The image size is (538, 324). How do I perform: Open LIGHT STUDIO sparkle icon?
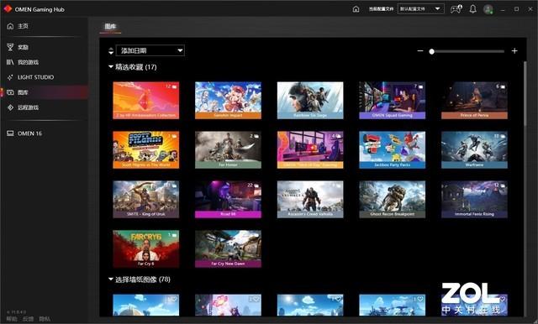[x=10, y=77]
